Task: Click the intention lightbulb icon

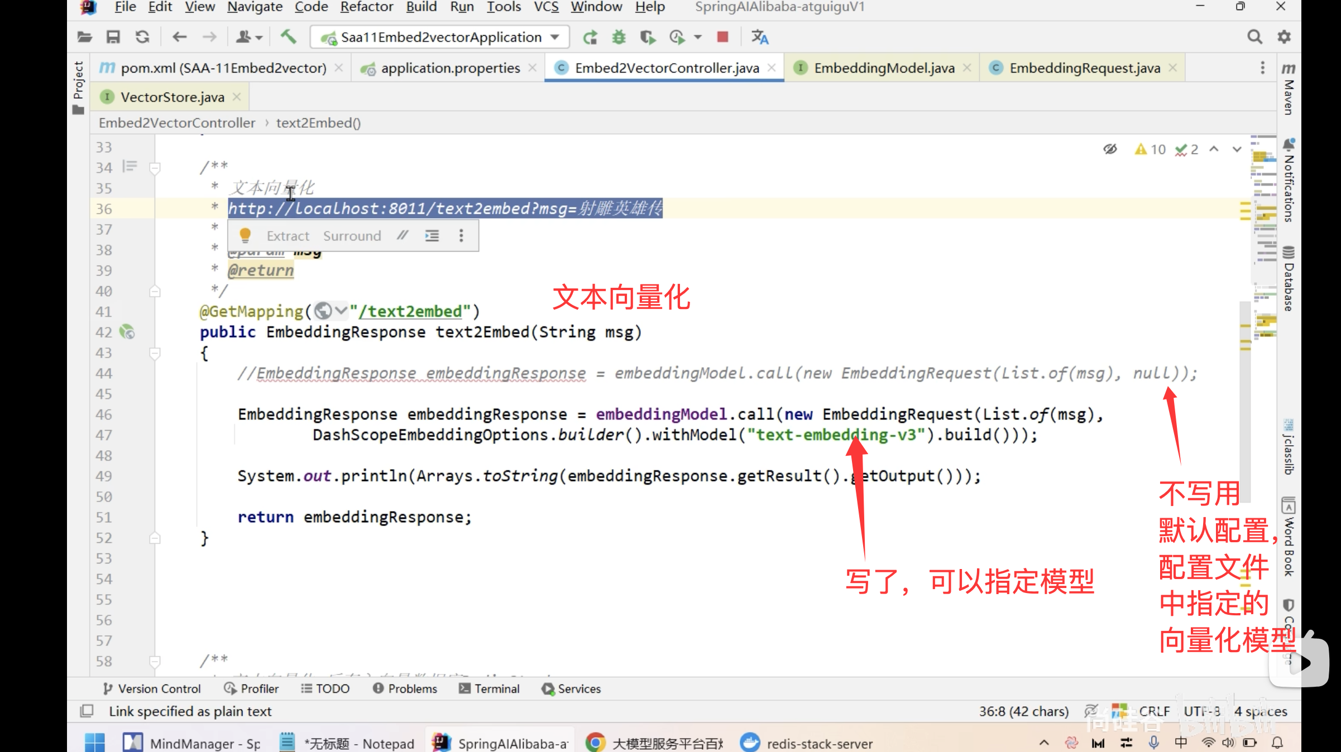Action: pos(245,235)
